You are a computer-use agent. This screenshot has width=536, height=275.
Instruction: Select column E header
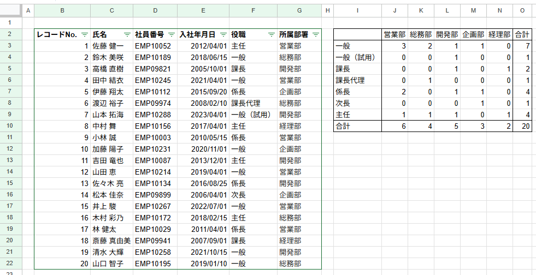pos(203,10)
